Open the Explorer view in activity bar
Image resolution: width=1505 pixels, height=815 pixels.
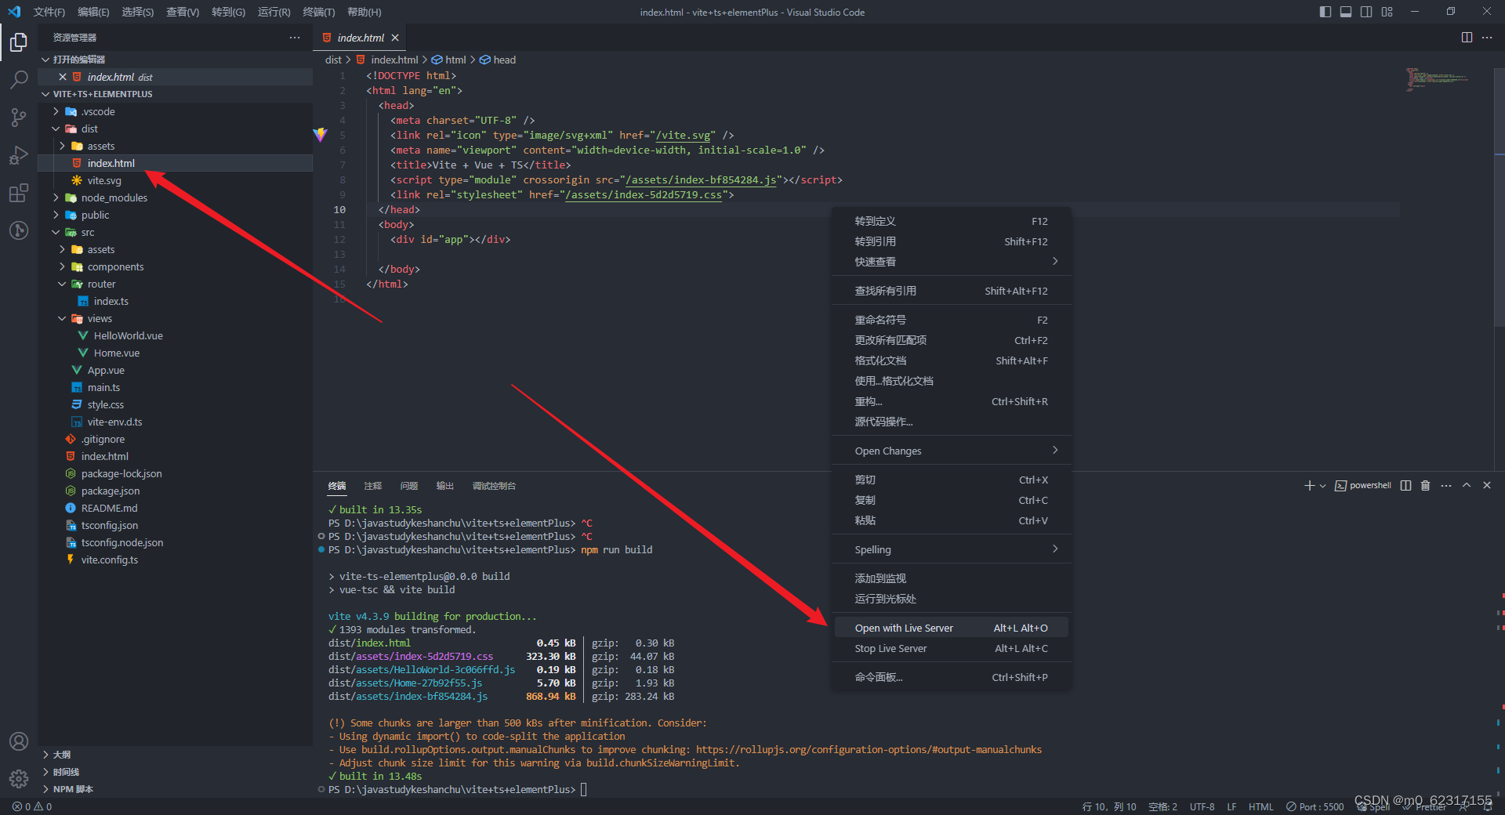pyautogui.click(x=19, y=42)
